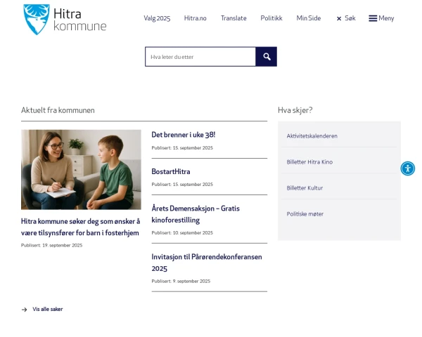
Task: Open the foster home supervisor article image
Action: click(x=81, y=169)
